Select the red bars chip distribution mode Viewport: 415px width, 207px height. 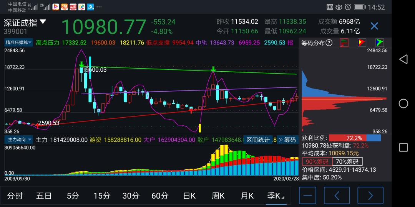344,43
